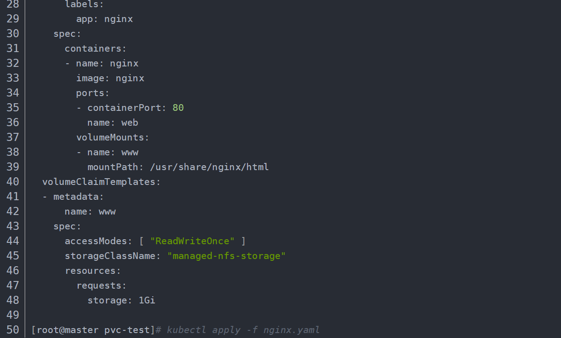Click the "volumeClaimTemplates:" key
Viewport: 561px width, 338px height.
[102, 182]
